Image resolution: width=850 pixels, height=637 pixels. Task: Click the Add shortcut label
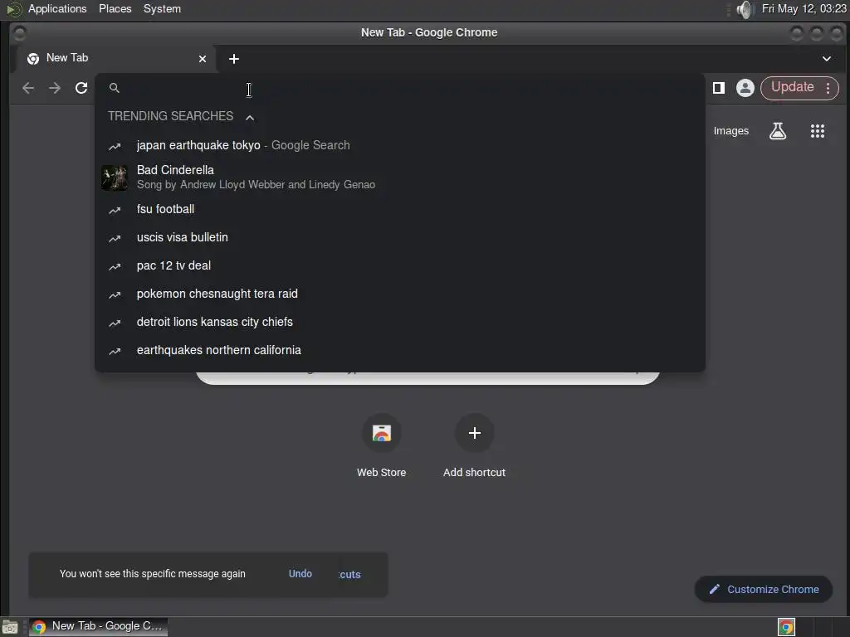click(x=474, y=472)
